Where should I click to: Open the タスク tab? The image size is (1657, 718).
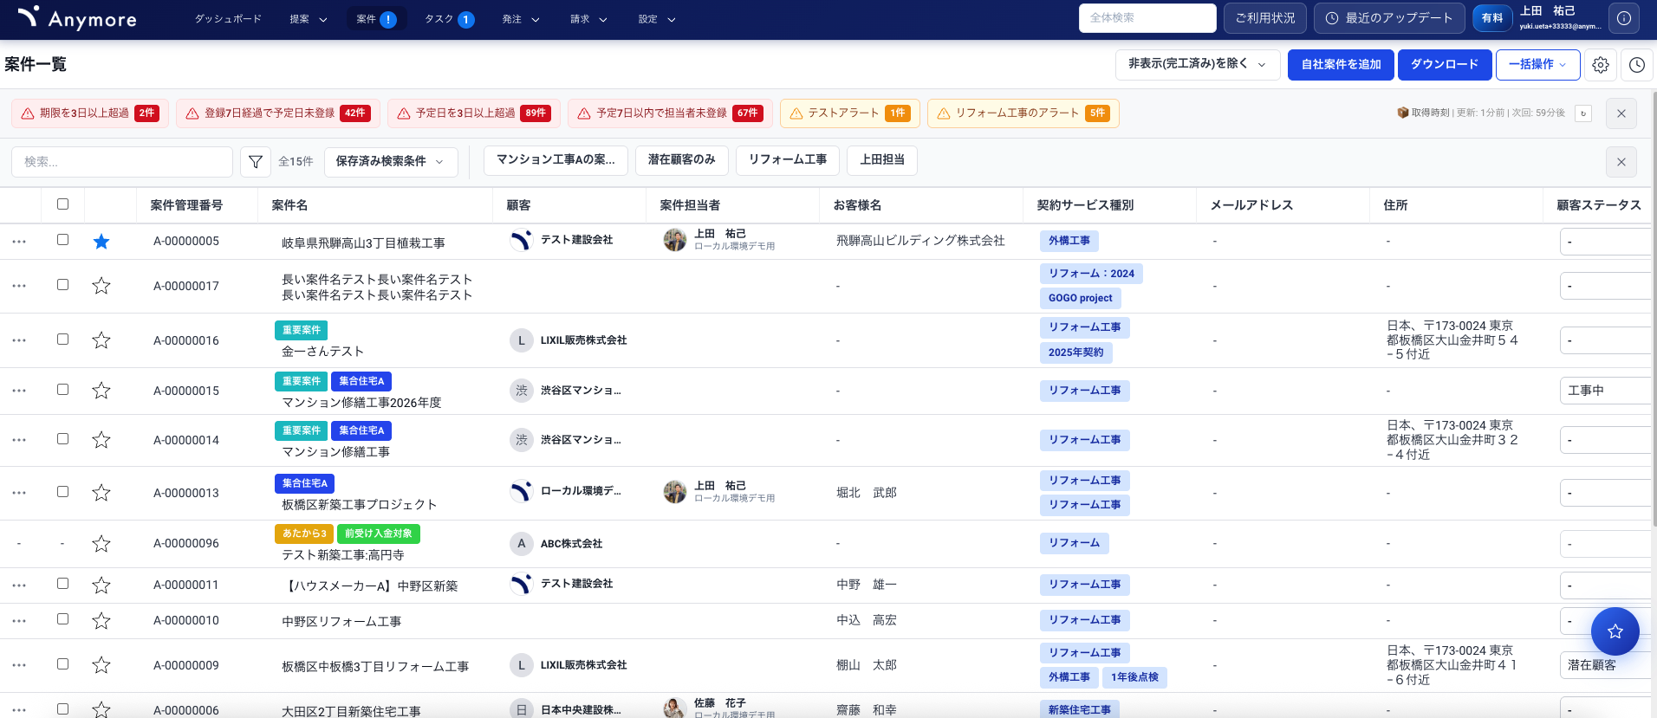pyautogui.click(x=449, y=19)
